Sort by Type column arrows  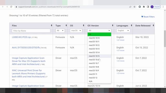(x=66, y=25)
